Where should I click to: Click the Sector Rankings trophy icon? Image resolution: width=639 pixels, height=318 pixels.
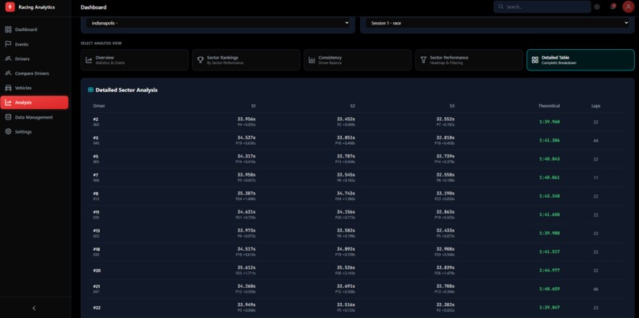[x=201, y=60]
